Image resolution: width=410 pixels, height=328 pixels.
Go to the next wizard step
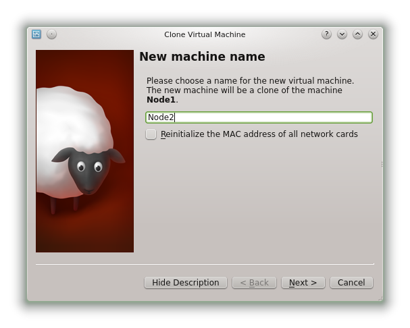pyautogui.click(x=303, y=283)
